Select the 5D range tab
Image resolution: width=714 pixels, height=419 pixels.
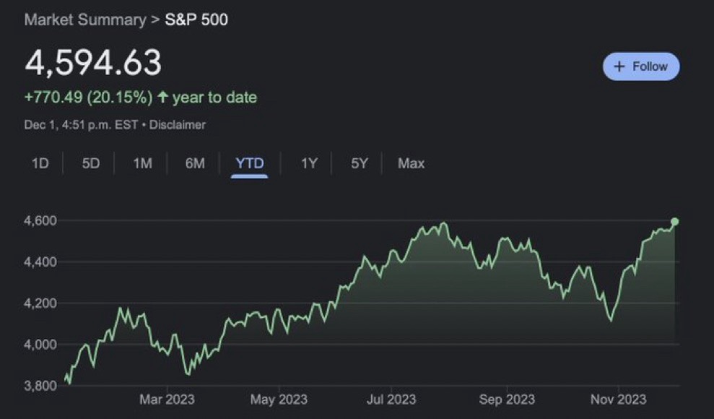(91, 163)
